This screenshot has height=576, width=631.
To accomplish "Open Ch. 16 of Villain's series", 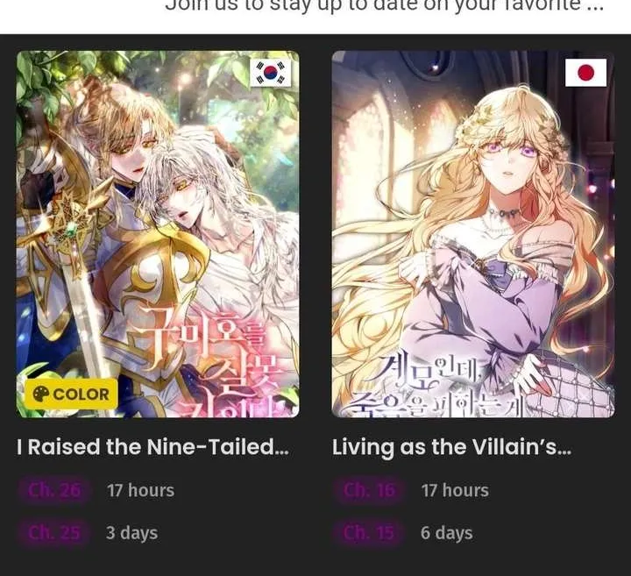I will click(369, 490).
